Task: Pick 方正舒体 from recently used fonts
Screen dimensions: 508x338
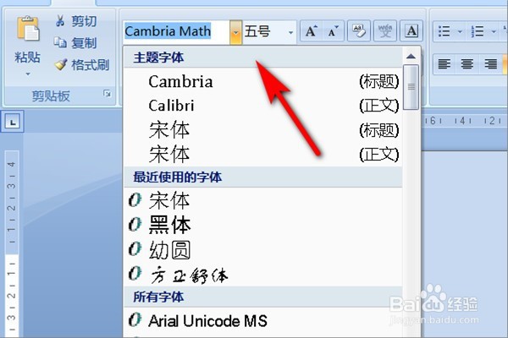Action: click(x=262, y=274)
